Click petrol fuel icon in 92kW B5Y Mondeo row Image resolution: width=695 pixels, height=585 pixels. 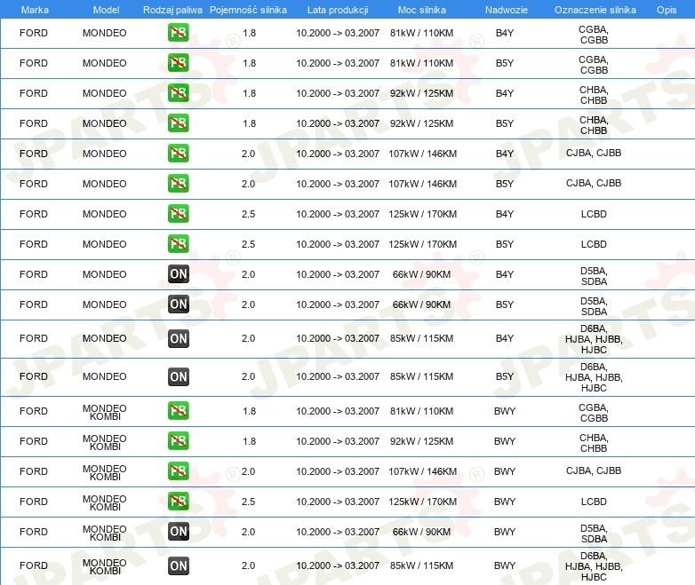(178, 123)
